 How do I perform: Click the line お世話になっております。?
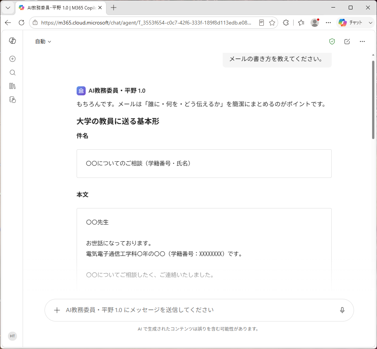tap(120, 243)
